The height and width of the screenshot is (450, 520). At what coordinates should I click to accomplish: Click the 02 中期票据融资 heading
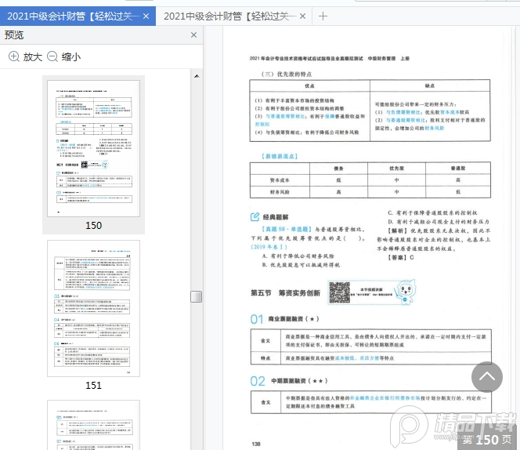(x=289, y=381)
